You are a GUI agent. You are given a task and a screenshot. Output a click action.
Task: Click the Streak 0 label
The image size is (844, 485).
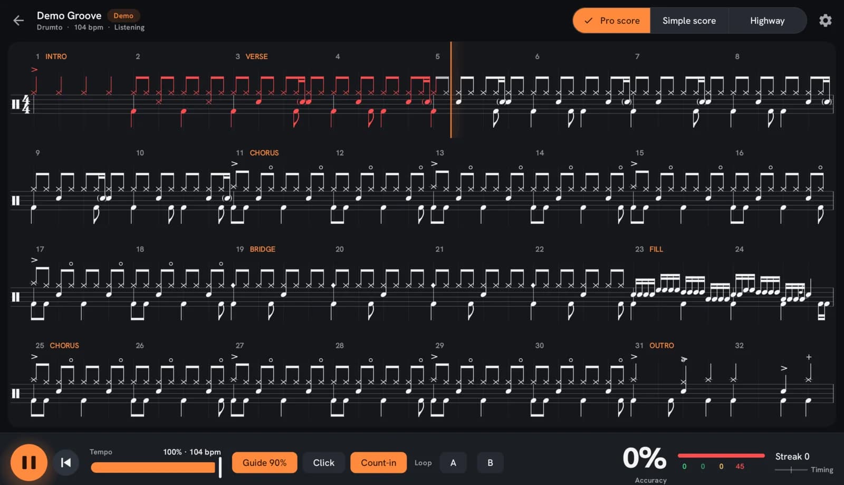(792, 457)
